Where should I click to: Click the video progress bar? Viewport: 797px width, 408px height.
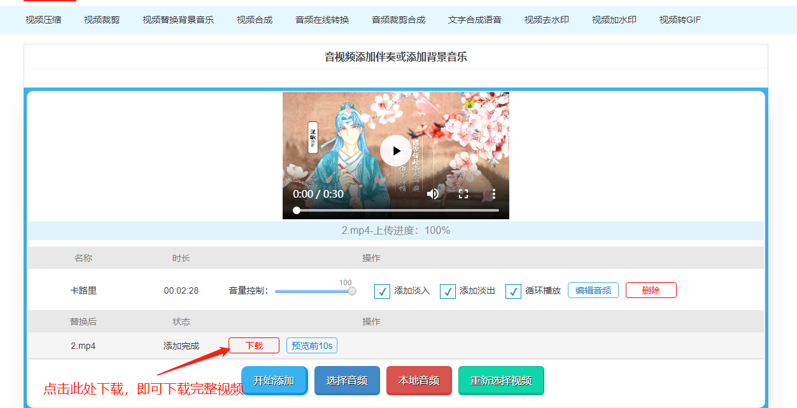[x=396, y=210]
